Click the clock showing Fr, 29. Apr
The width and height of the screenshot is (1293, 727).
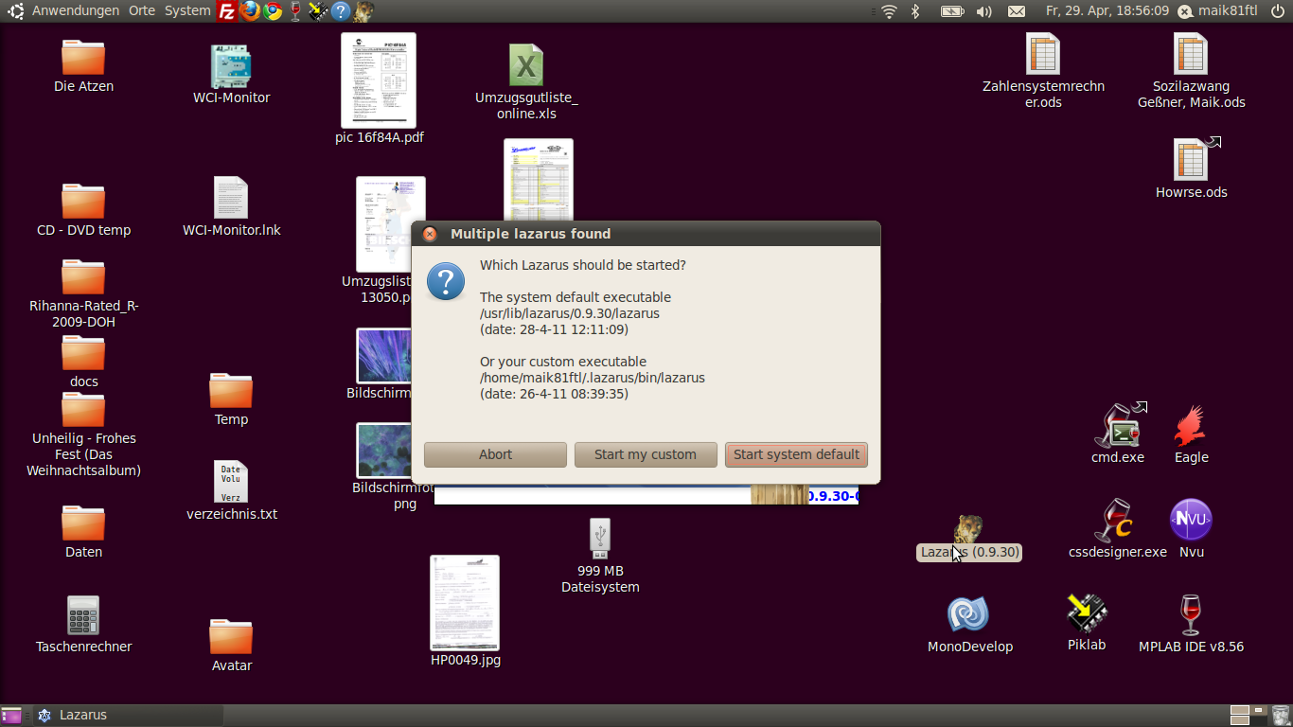[1107, 11]
